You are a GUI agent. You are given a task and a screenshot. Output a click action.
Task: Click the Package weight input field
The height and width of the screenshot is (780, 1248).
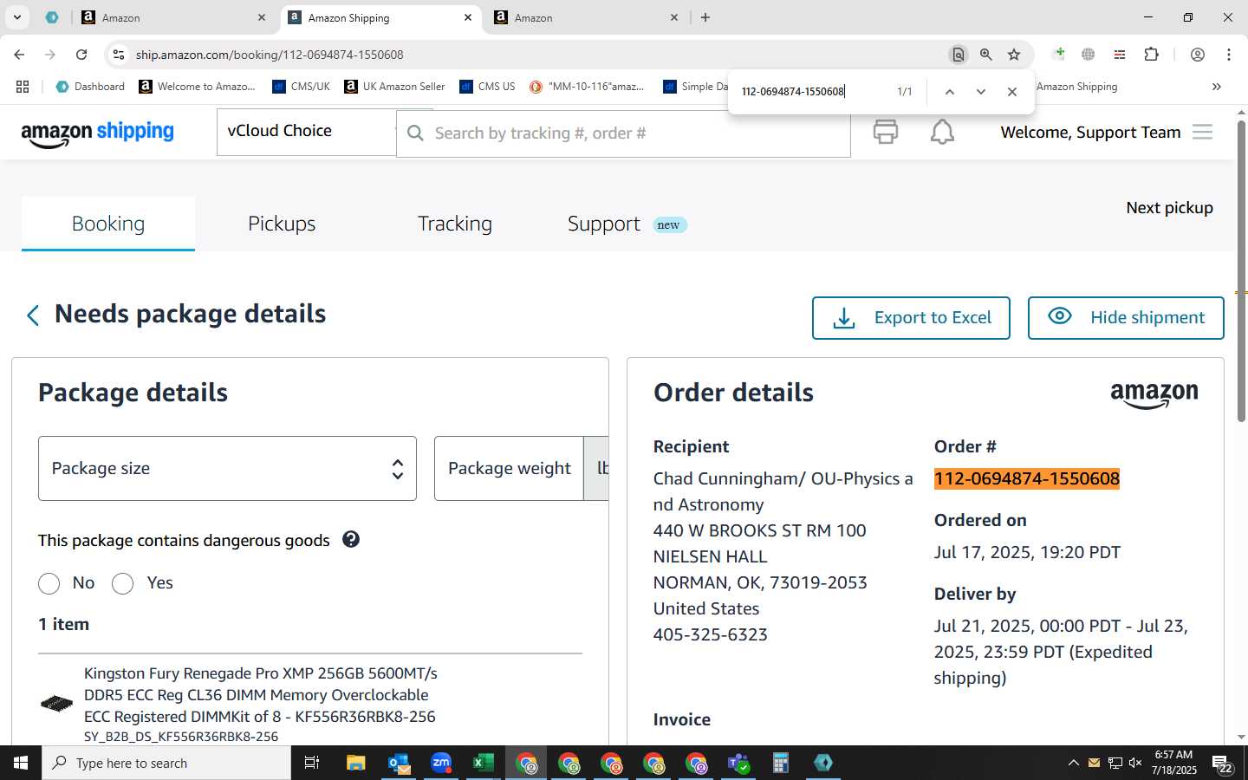(x=509, y=468)
